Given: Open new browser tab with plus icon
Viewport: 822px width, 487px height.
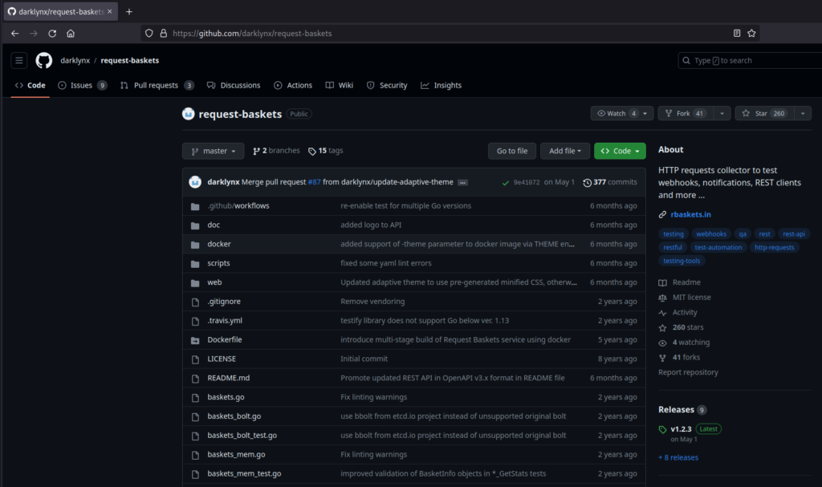Looking at the screenshot, I should pos(129,11).
